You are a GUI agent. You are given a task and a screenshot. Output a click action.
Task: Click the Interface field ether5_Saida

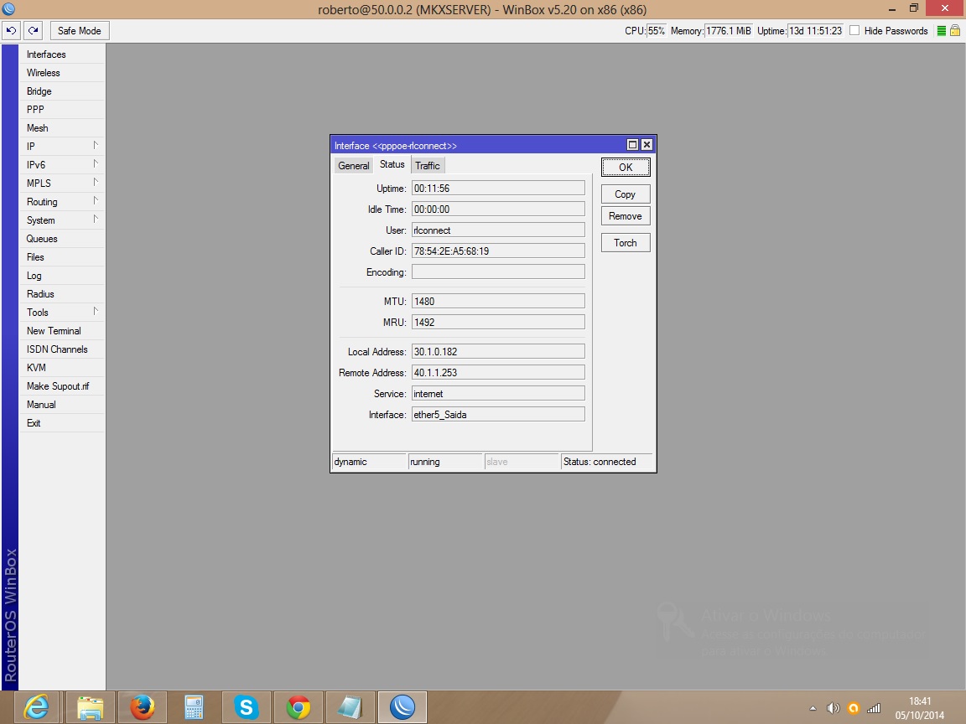tap(498, 415)
